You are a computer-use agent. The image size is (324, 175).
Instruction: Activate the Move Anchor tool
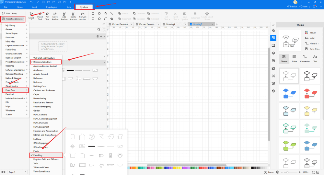[55, 16]
